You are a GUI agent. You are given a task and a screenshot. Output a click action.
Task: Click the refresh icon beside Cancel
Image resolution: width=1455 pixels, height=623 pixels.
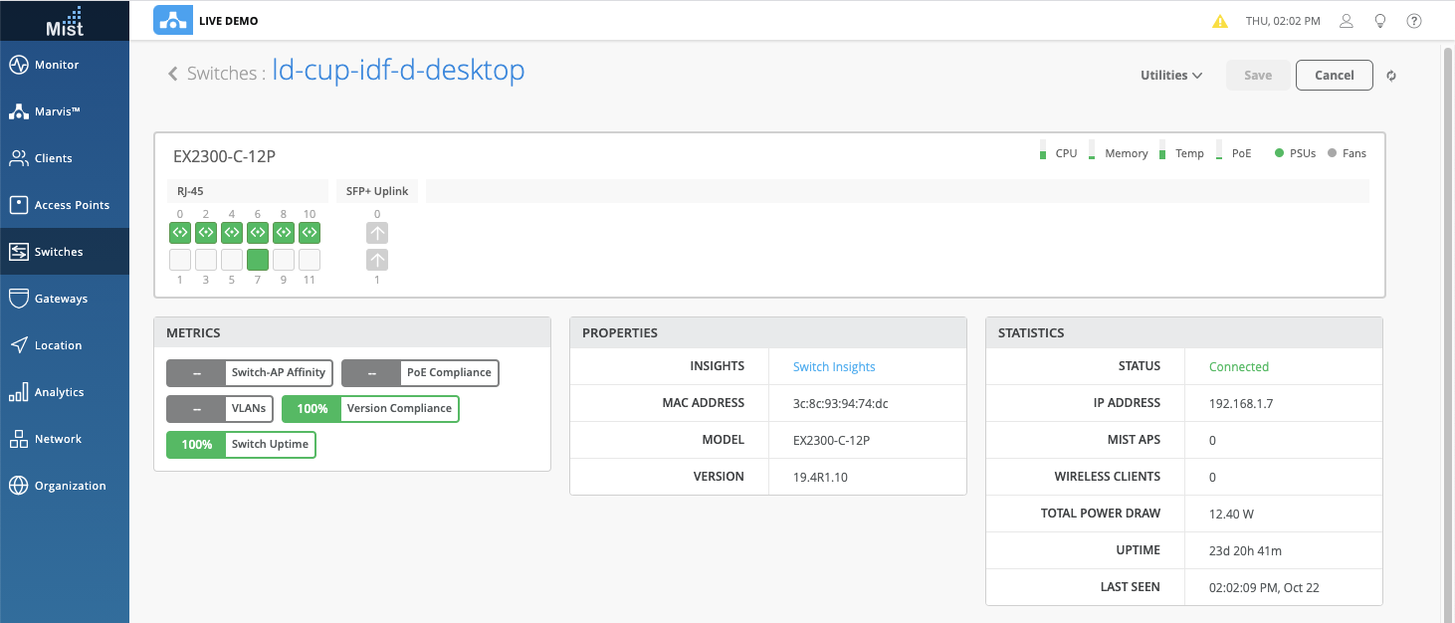[1391, 76]
